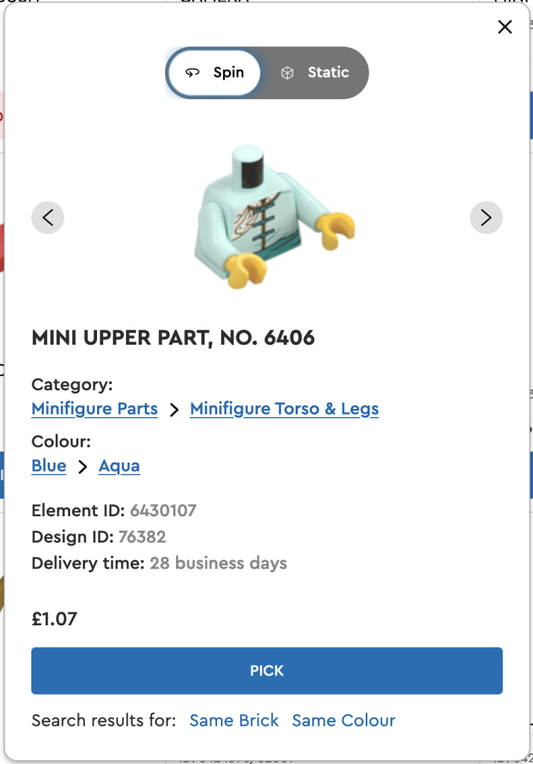Open the Minifigure Torso & Legs link

tap(284, 409)
